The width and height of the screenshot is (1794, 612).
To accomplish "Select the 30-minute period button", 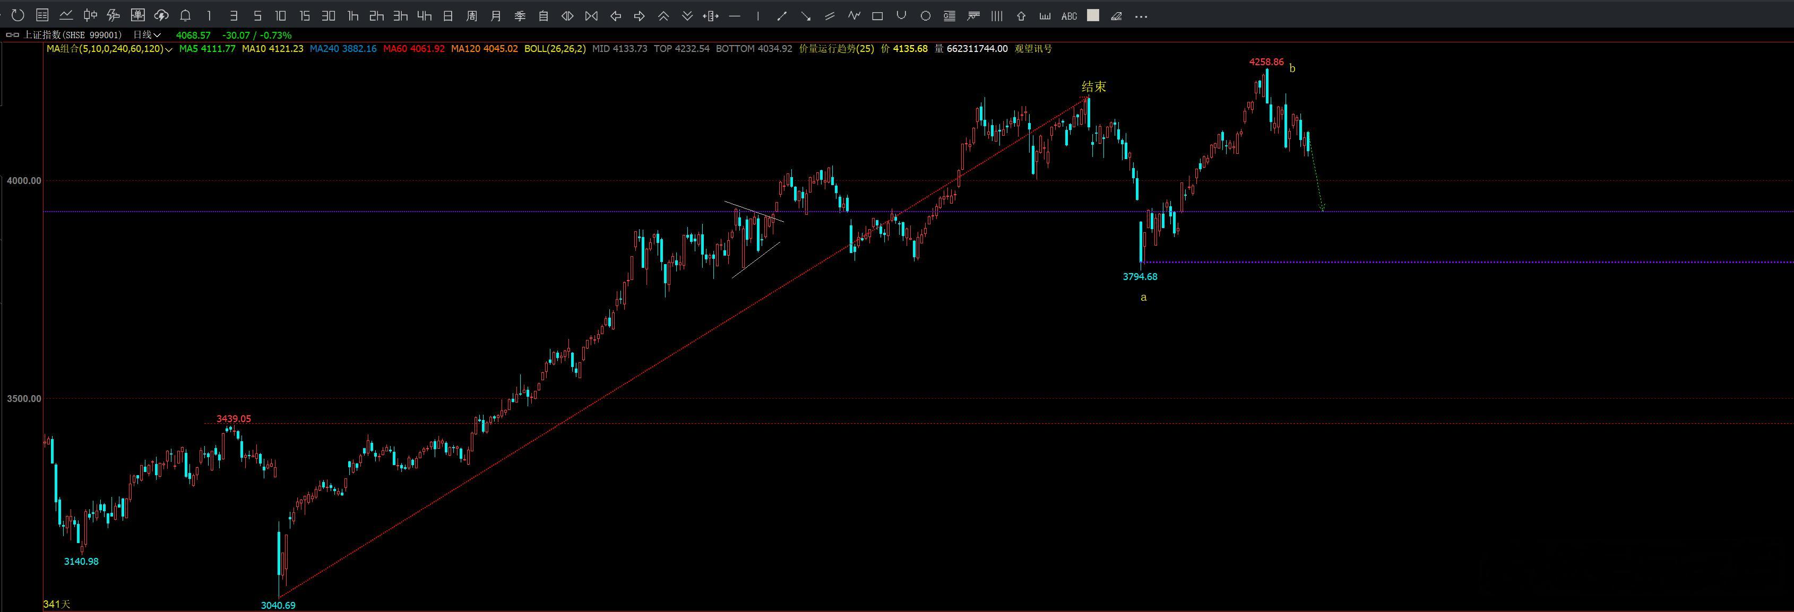I will click(x=329, y=15).
